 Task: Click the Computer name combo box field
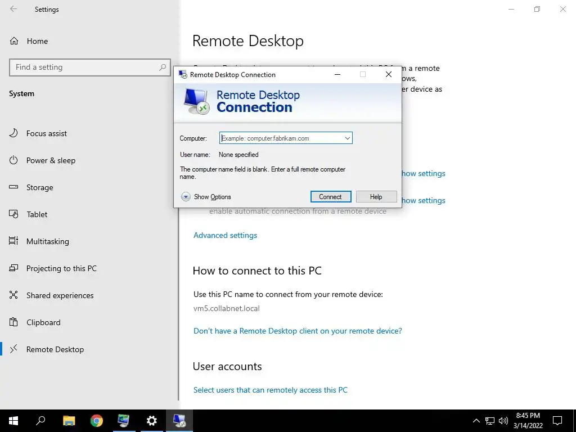(286, 138)
